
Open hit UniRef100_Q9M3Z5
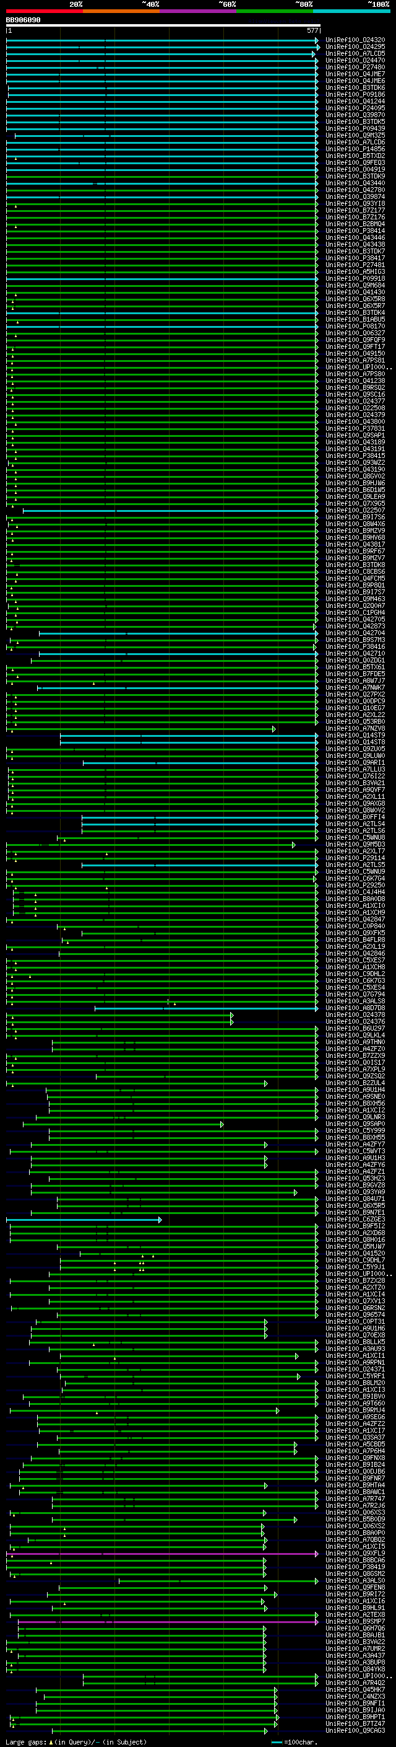(355, 136)
